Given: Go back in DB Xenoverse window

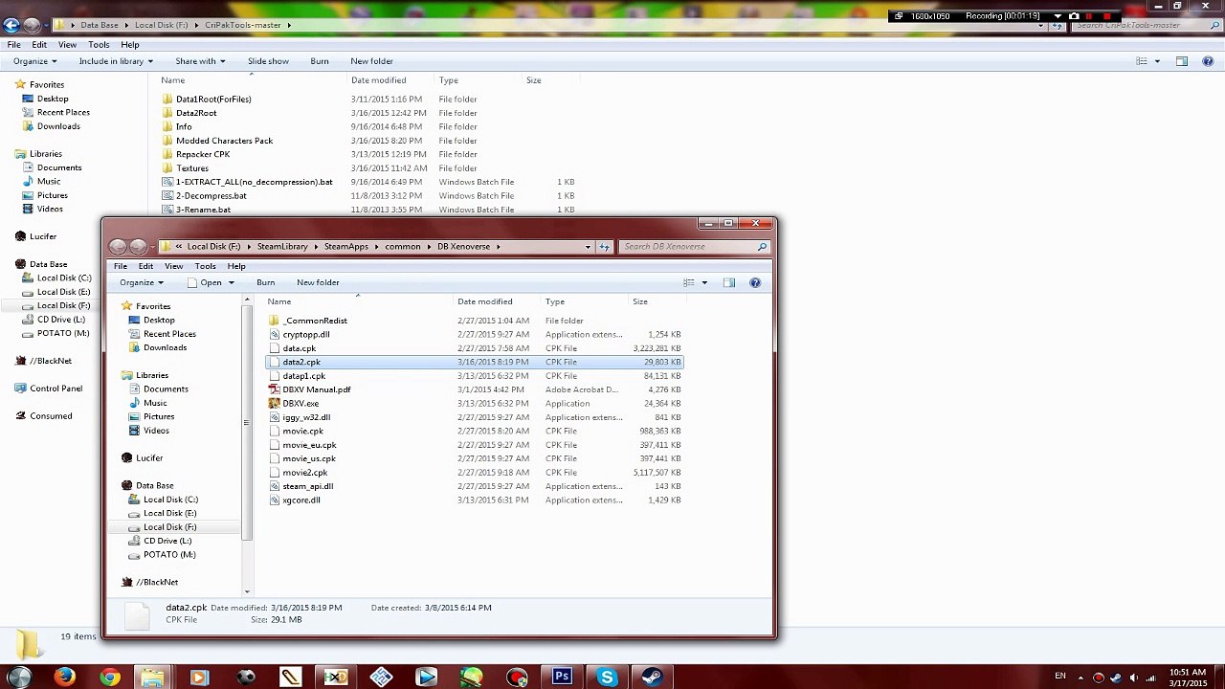Looking at the screenshot, I should tap(118, 247).
